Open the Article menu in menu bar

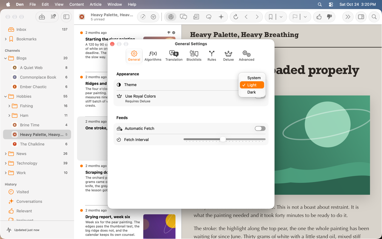tap(95, 4)
